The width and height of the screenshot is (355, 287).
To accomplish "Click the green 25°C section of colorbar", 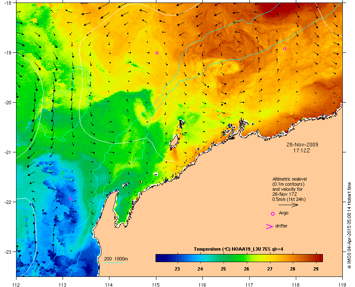I will pos(224,258).
